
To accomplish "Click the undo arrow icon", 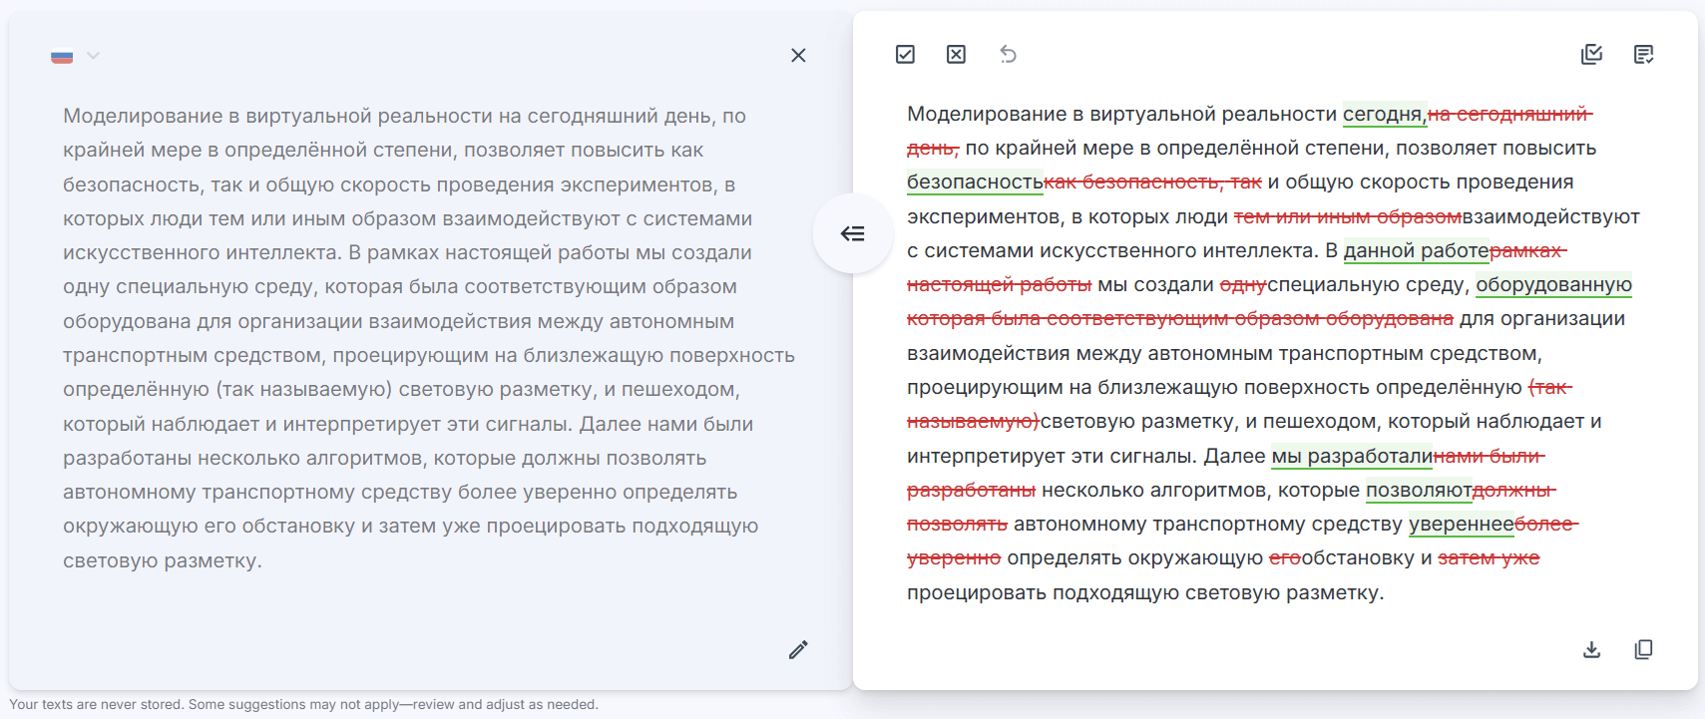I will [1008, 55].
